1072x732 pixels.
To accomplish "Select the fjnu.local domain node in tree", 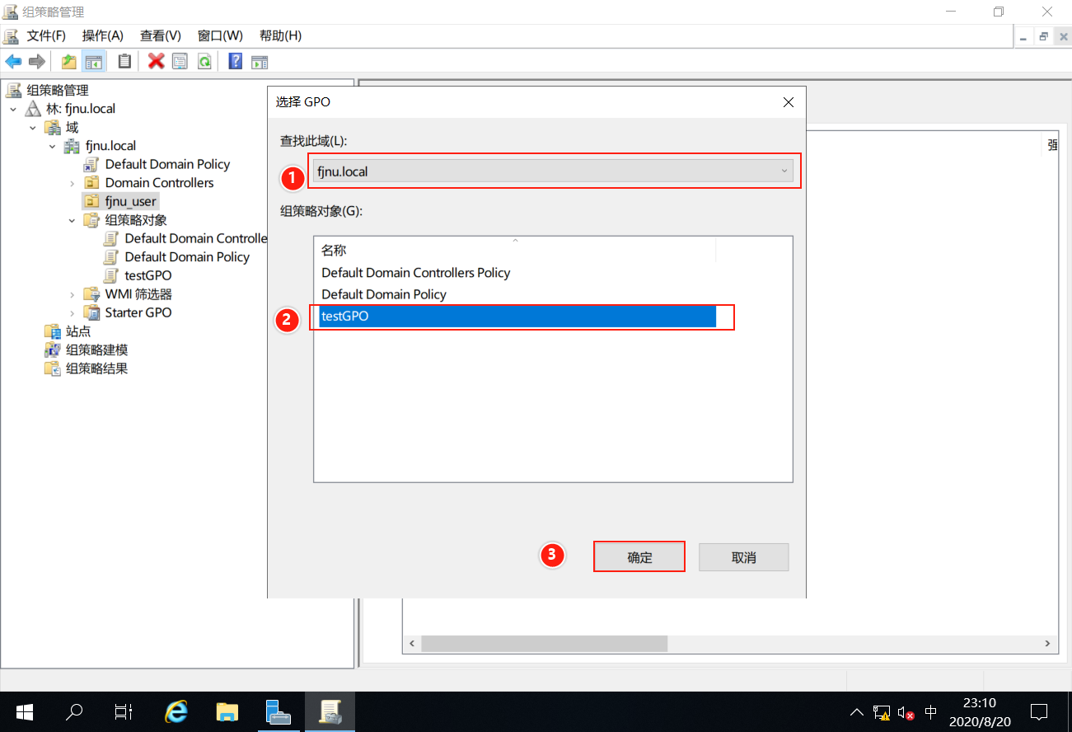I will 110,146.
